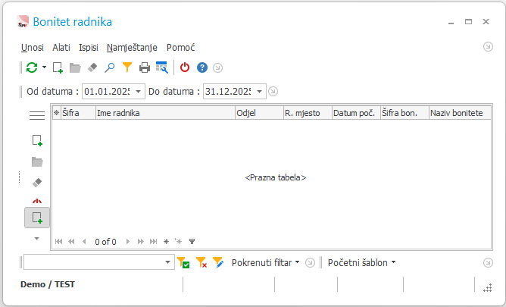Click the topmost new record icon in left sidebar
The image size is (506, 307).
click(x=37, y=141)
